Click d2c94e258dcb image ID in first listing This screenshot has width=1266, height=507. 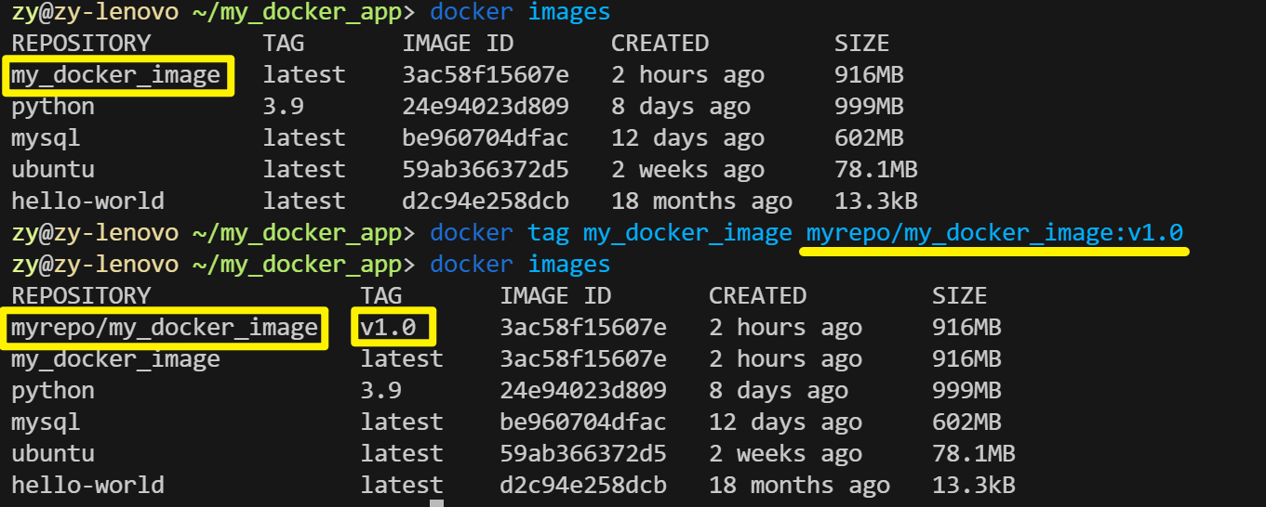(x=486, y=201)
